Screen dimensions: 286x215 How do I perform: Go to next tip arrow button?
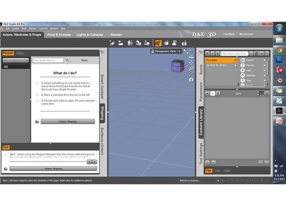94,162
